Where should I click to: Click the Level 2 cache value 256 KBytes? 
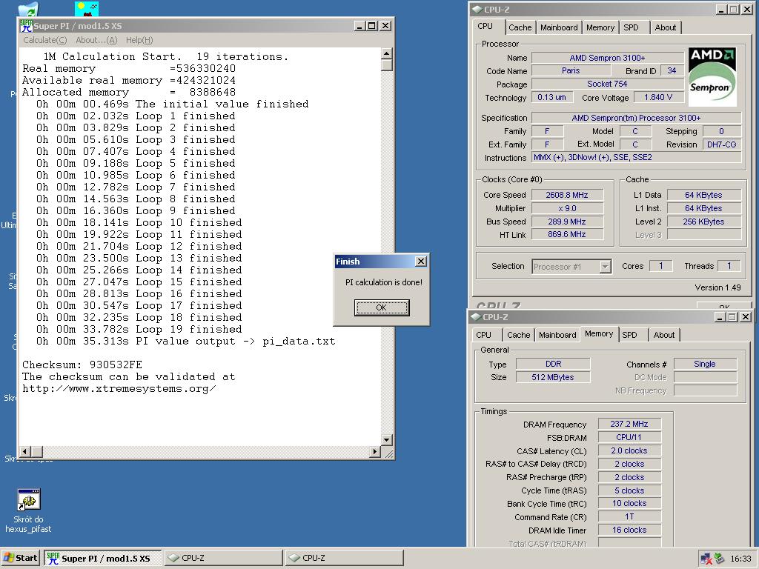tap(704, 222)
